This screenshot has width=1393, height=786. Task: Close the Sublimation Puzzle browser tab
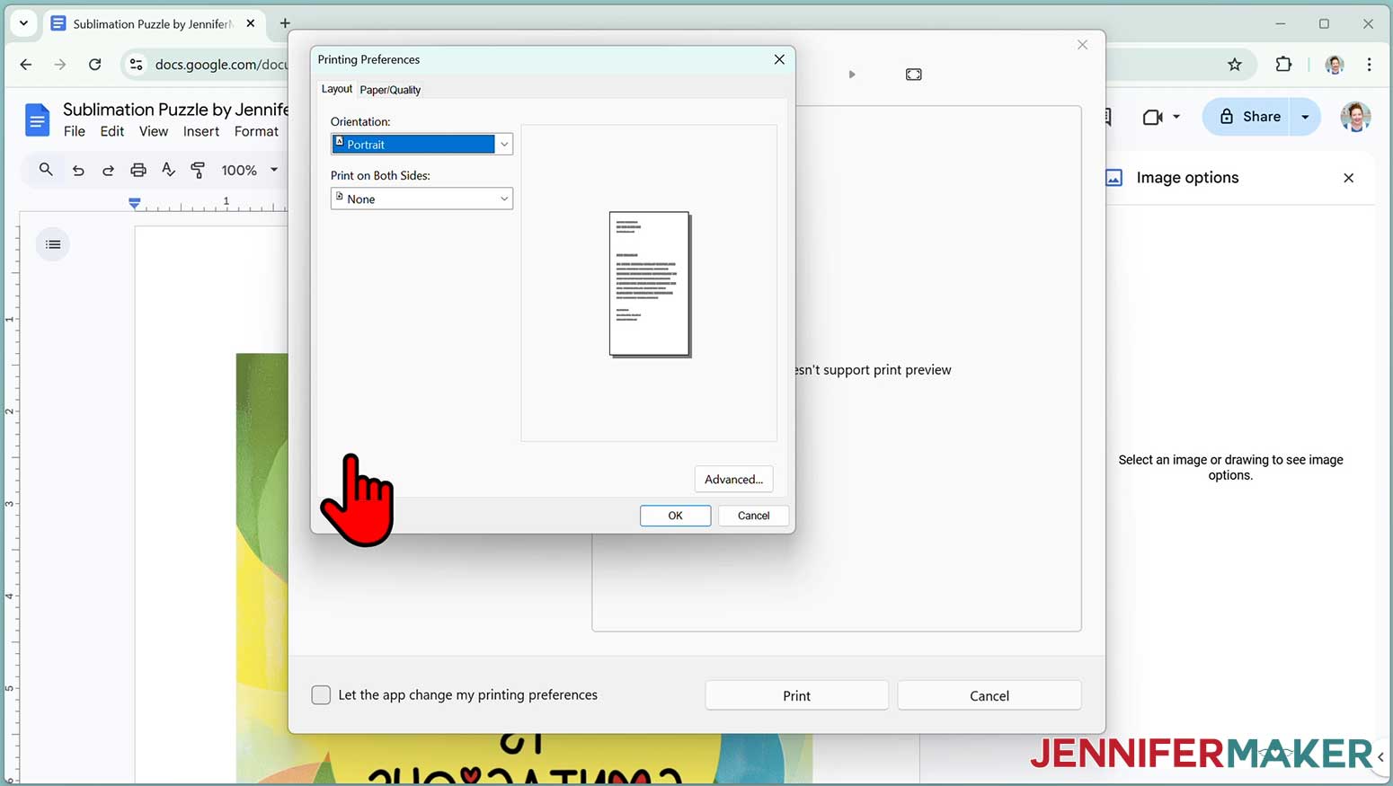[x=251, y=23]
